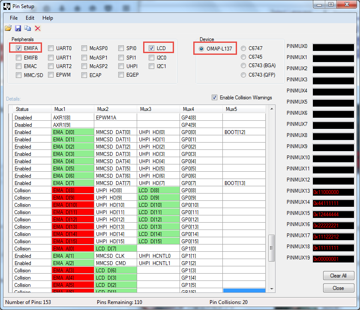This screenshot has height=310, width=360.
Task: Click the Number of Pins: 153 status text
Action: (28, 302)
